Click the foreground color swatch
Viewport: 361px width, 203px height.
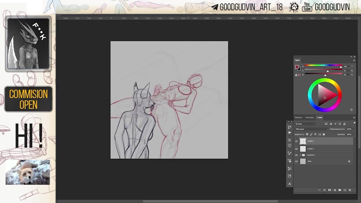pyautogui.click(x=297, y=67)
